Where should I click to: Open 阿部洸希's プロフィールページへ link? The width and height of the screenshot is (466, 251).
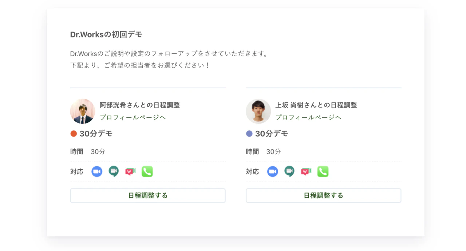[133, 117]
